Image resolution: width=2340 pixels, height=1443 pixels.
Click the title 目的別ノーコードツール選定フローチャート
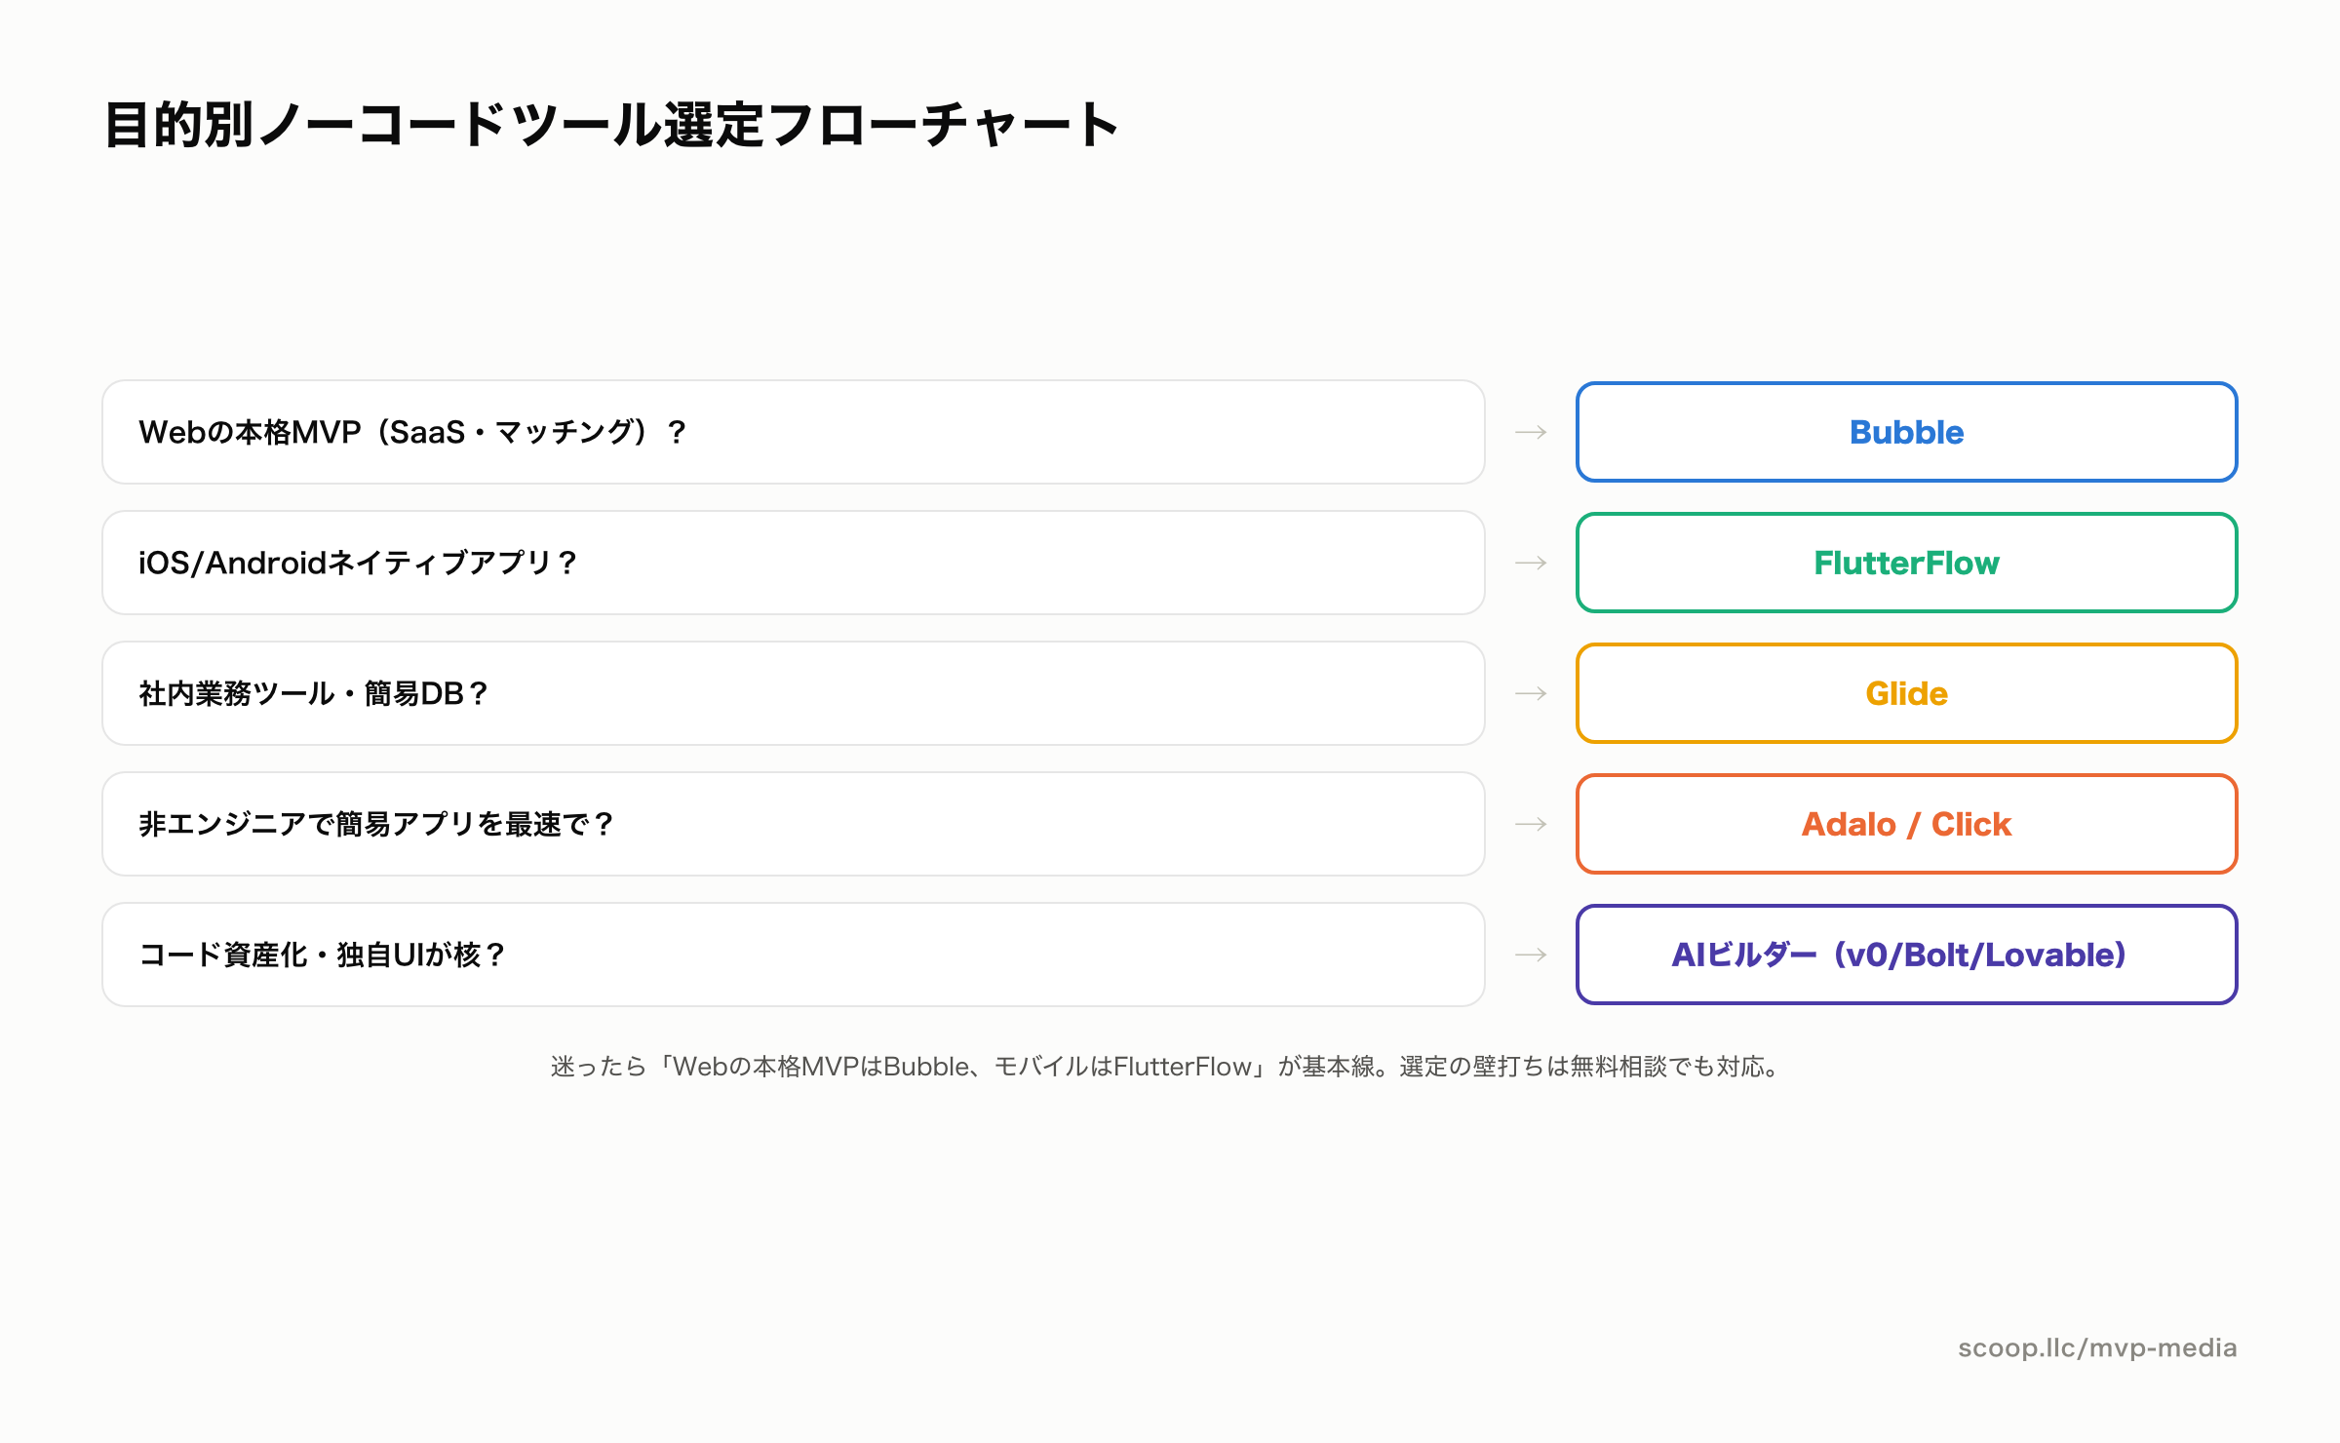(x=611, y=125)
